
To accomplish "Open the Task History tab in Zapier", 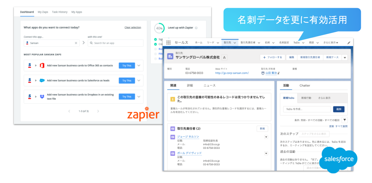I will click(60, 12).
